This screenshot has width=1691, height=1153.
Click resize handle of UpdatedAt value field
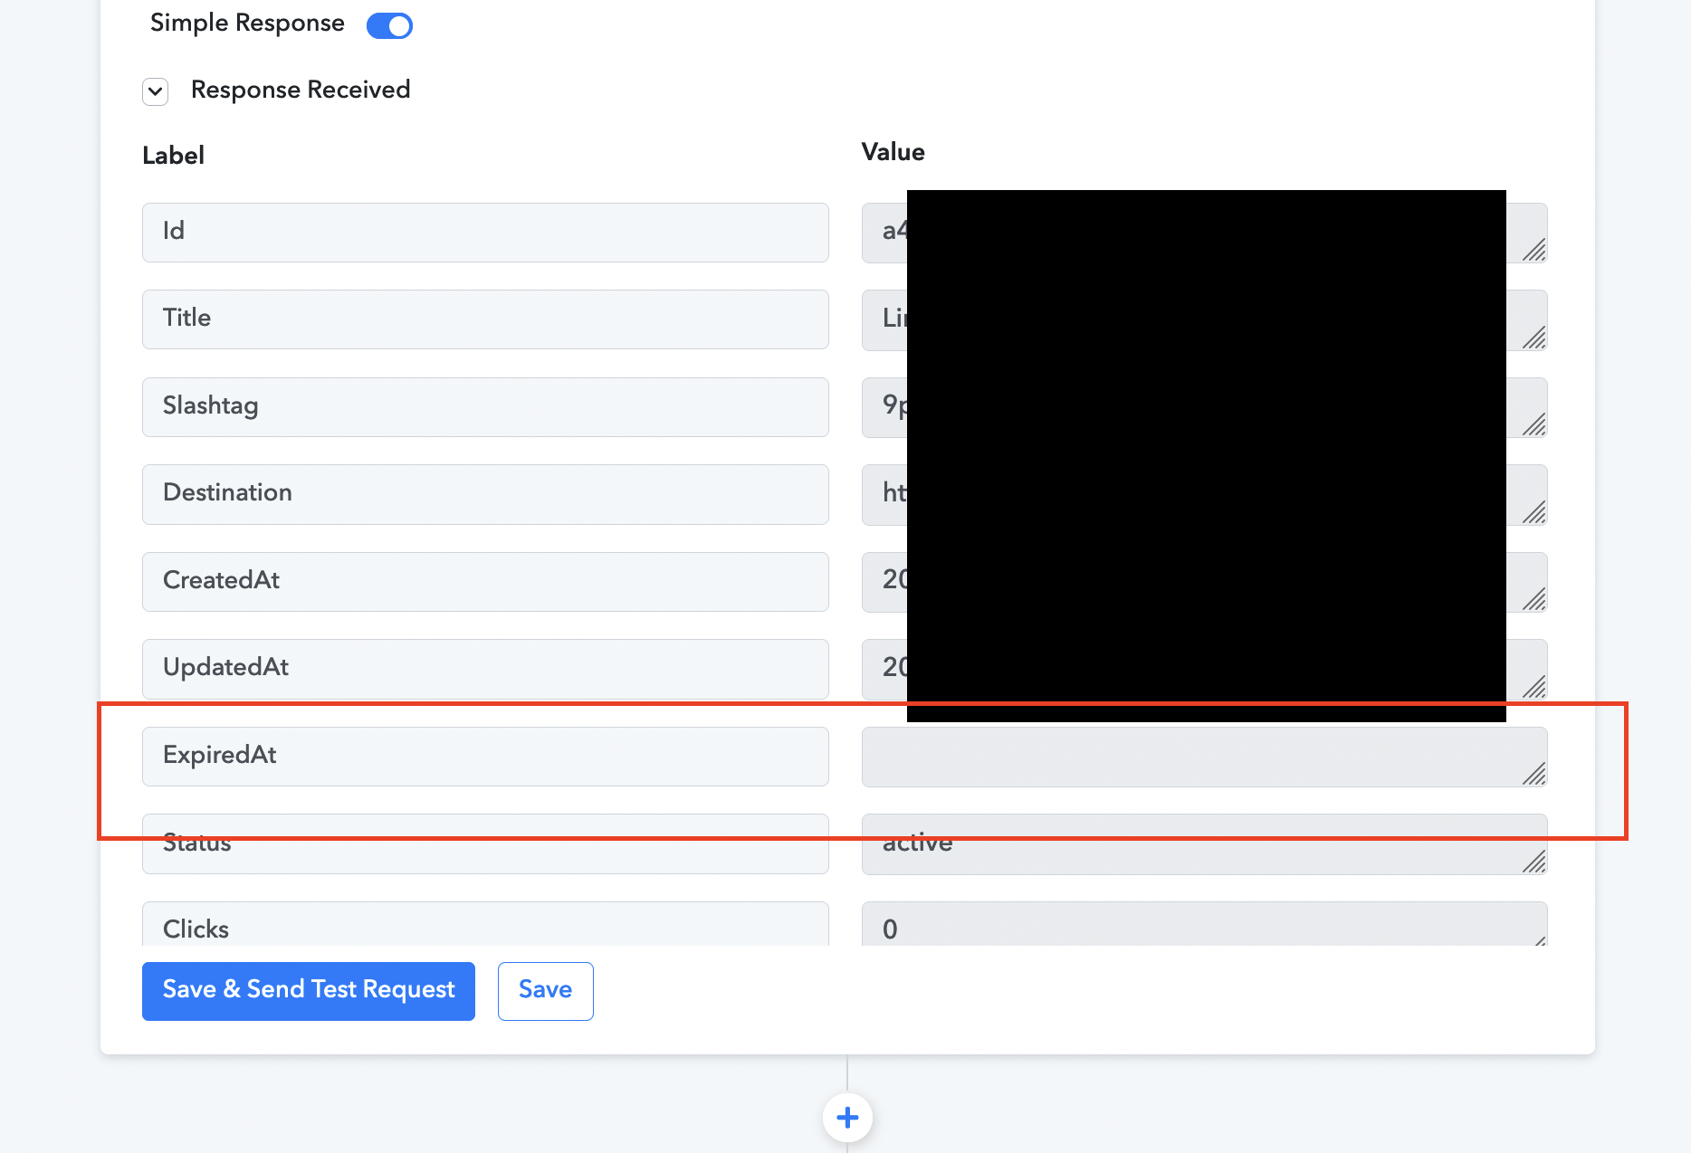click(x=1534, y=687)
